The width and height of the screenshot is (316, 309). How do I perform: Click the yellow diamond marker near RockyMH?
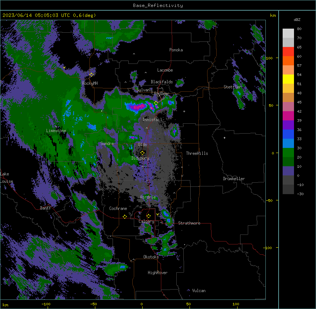click(92, 75)
